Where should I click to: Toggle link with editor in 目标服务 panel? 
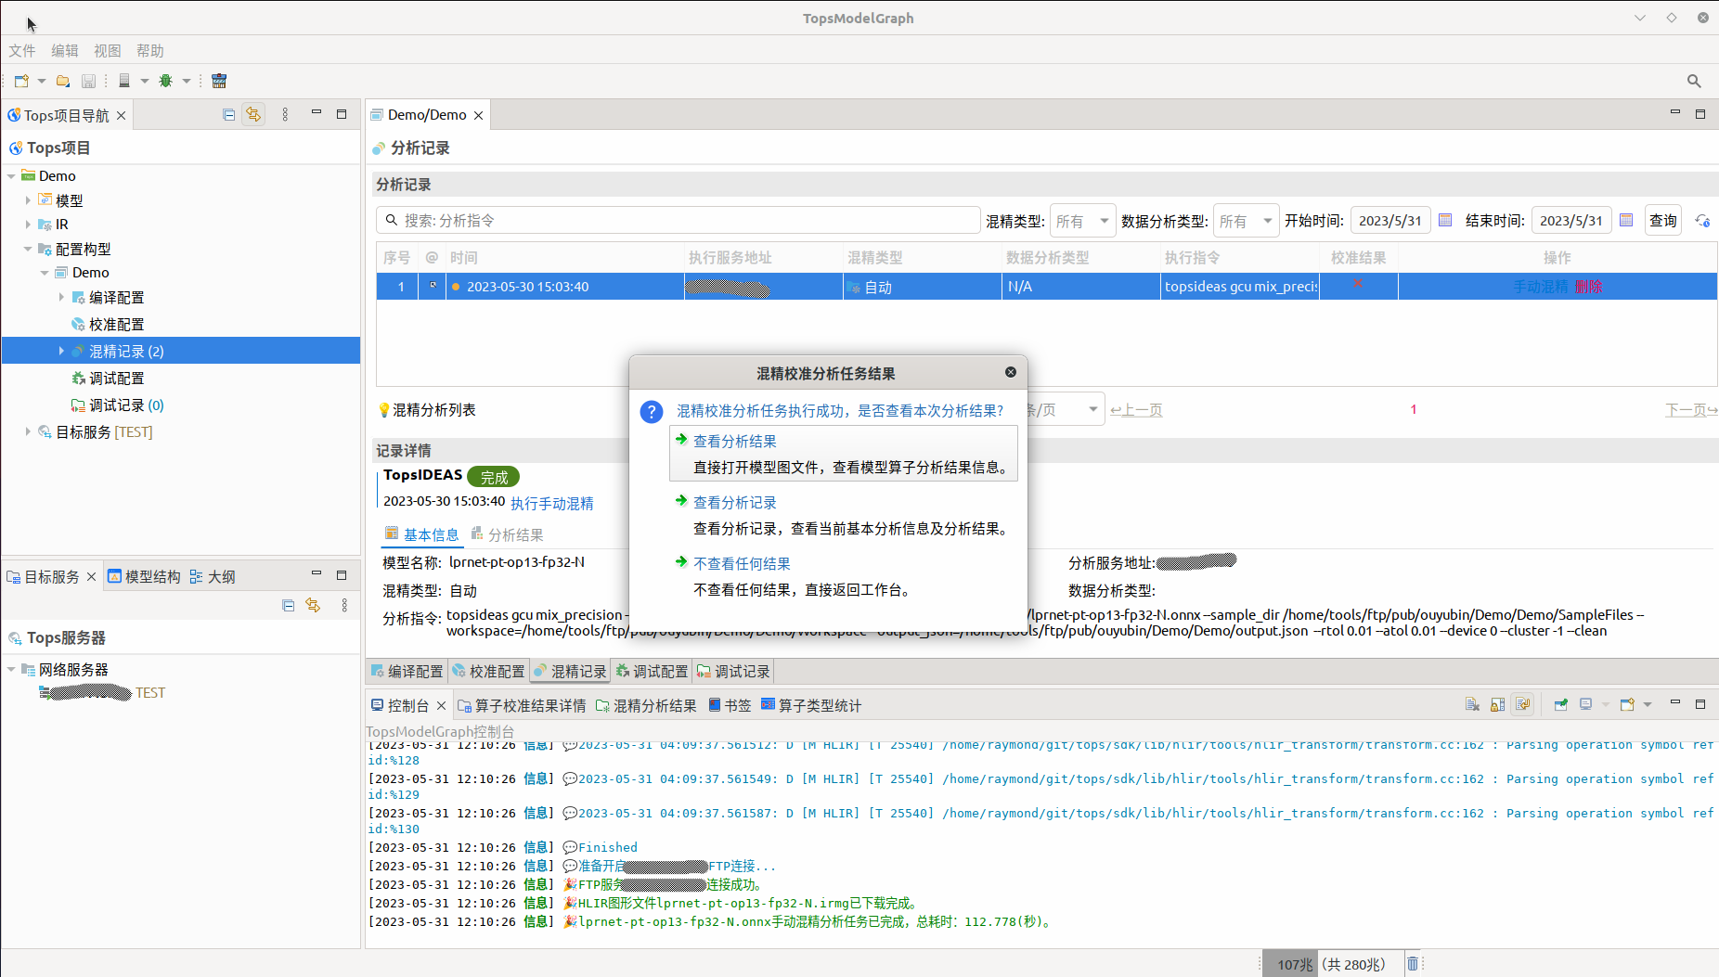314,605
